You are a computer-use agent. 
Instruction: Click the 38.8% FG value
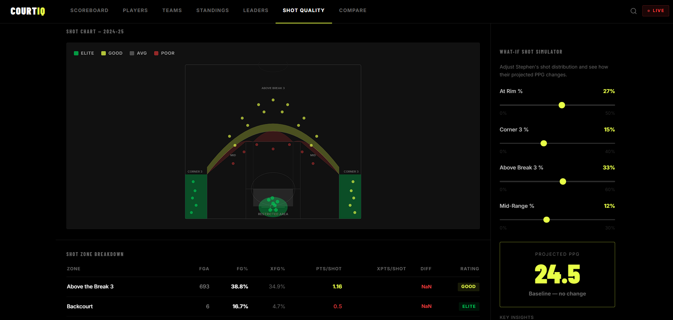coord(239,287)
